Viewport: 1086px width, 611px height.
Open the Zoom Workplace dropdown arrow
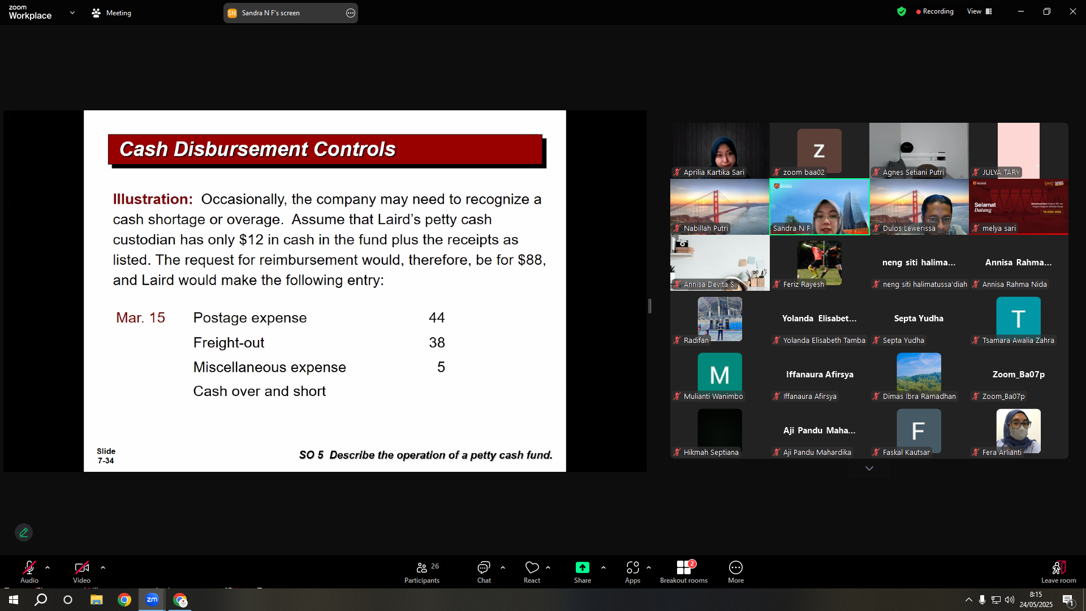pyautogui.click(x=72, y=12)
